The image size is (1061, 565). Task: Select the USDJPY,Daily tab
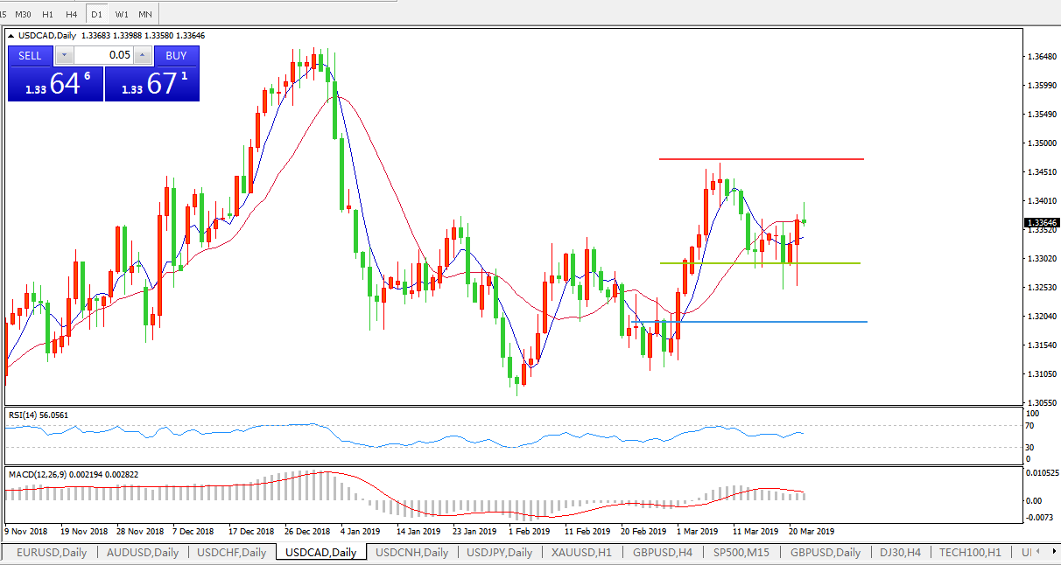(x=497, y=552)
